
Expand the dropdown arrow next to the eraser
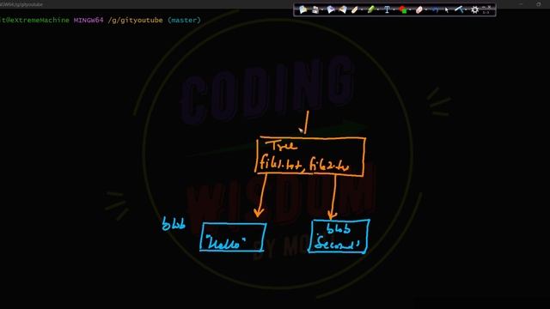(426, 9)
